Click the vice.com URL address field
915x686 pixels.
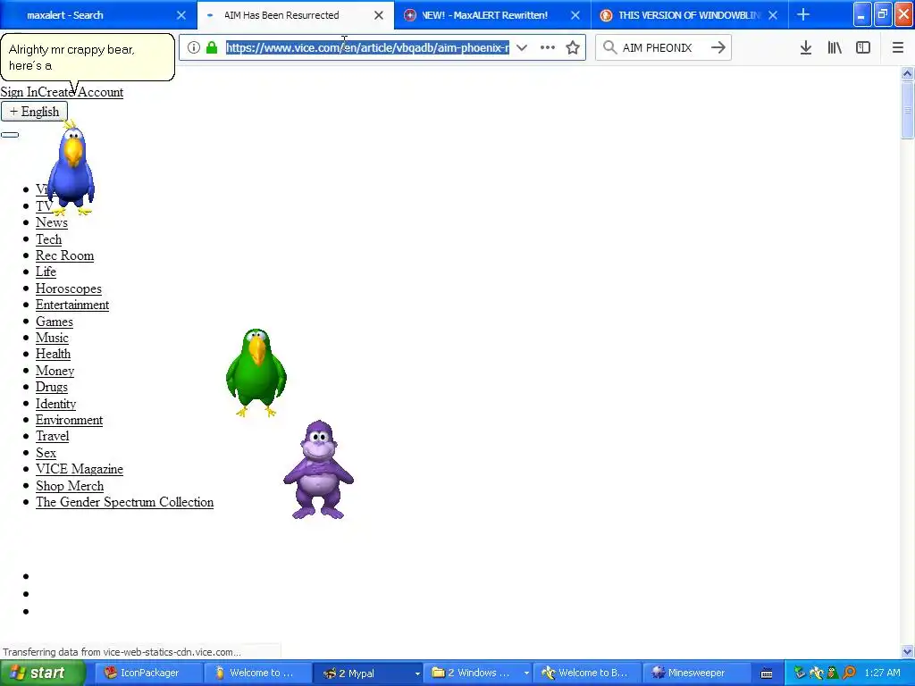[x=367, y=48]
